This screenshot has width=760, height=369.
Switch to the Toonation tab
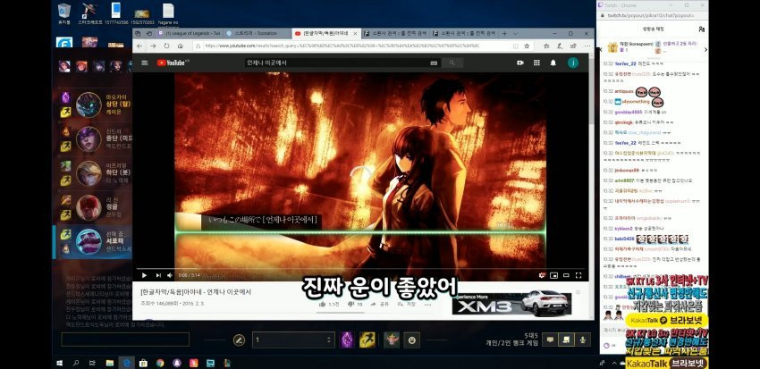(x=257, y=33)
